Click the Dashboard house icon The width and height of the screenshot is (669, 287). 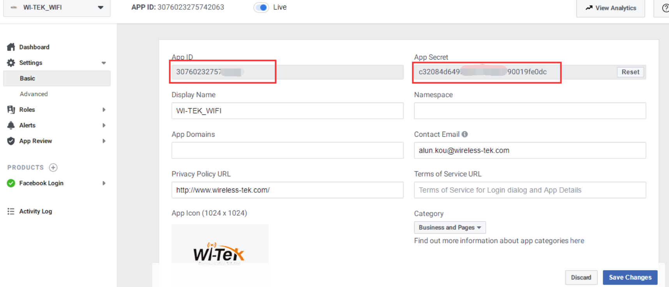11,47
